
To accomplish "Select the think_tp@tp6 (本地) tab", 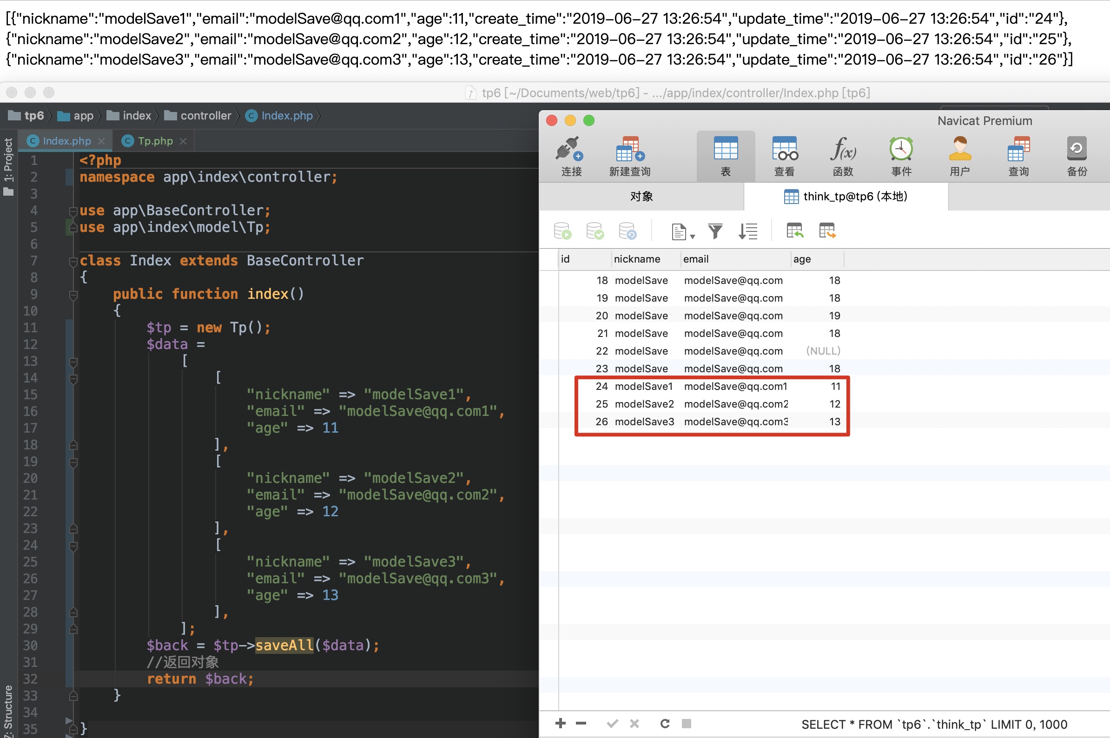I will pyautogui.click(x=846, y=196).
